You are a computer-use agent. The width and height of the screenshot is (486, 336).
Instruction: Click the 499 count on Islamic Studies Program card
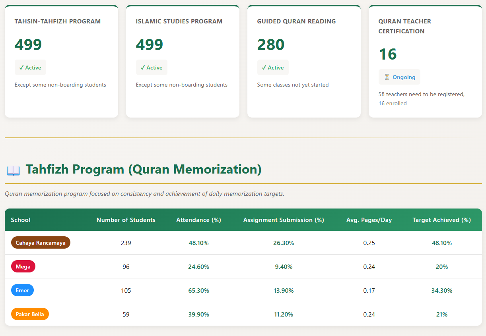point(150,44)
